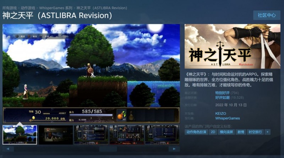Click the plus button to add tags
The image size is (284, 158).
click(268, 132)
